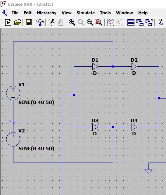Select the Cut scissors tool

pyautogui.click(x=160, y=23)
